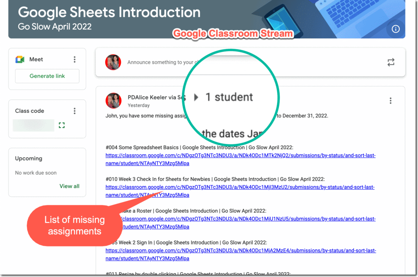Click Google Sheets Introduction class title
The height and width of the screenshot is (277, 418).
109,12
